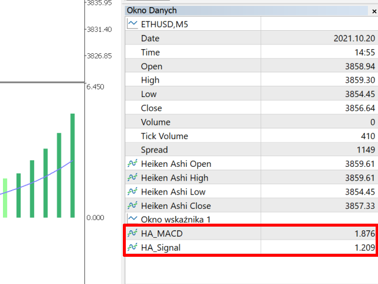Click the HA_Signal indicator icon
This screenshot has height=284, width=378.
tap(132, 247)
